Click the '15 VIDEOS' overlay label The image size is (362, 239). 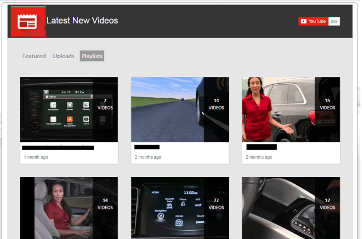(x=327, y=104)
